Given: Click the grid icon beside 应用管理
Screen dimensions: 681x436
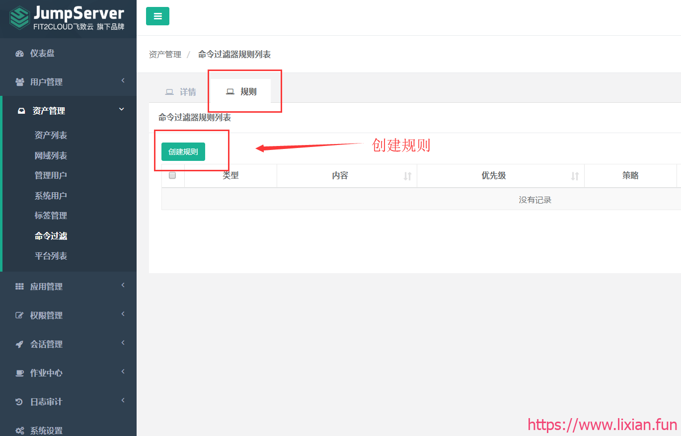Looking at the screenshot, I should [x=19, y=287].
